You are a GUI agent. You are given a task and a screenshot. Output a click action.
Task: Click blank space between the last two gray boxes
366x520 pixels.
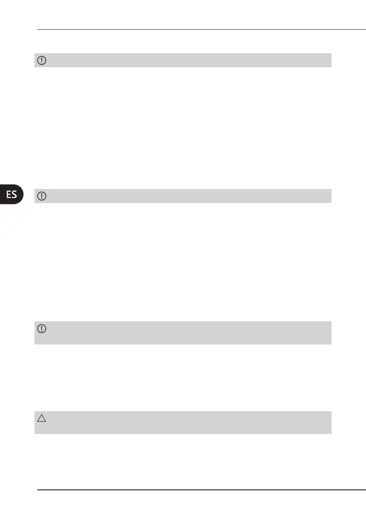click(x=183, y=378)
